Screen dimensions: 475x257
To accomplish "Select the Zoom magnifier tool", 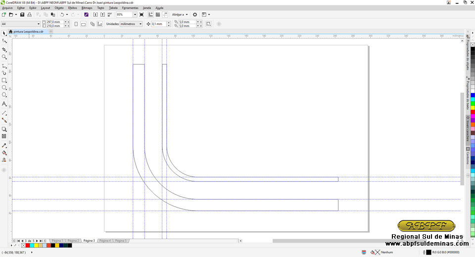I will coord(4,57).
